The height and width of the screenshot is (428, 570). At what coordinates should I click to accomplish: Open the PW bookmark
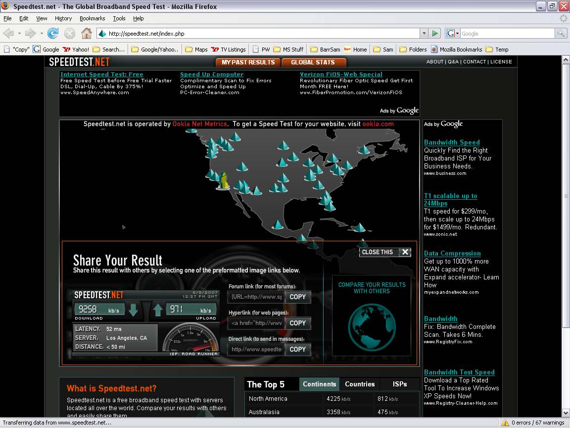point(261,50)
